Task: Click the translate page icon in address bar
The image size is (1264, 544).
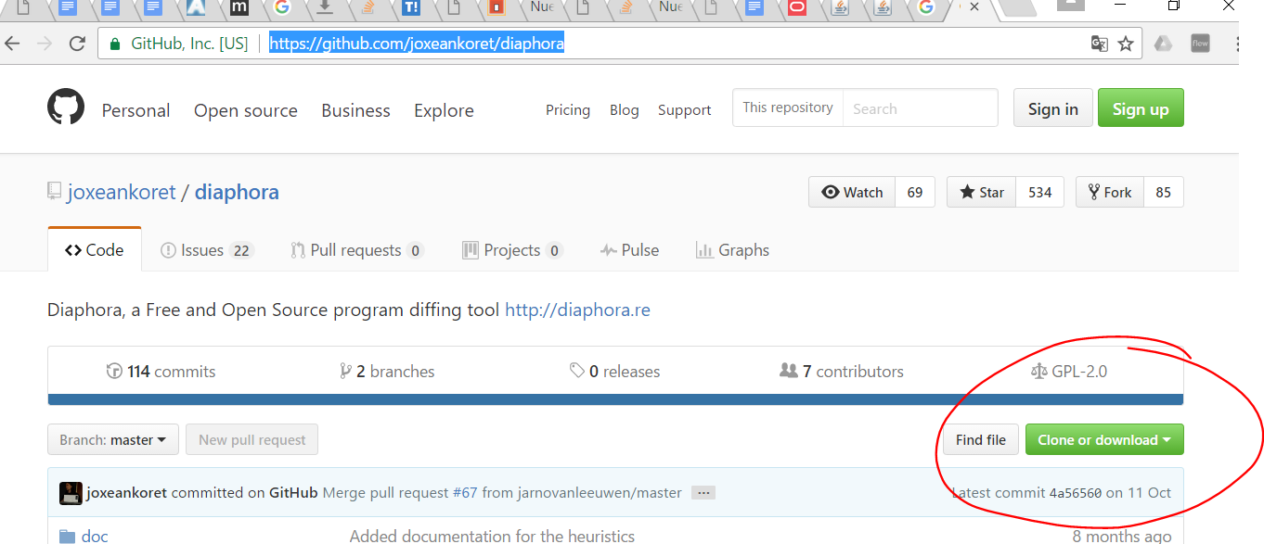Action: point(1099,44)
